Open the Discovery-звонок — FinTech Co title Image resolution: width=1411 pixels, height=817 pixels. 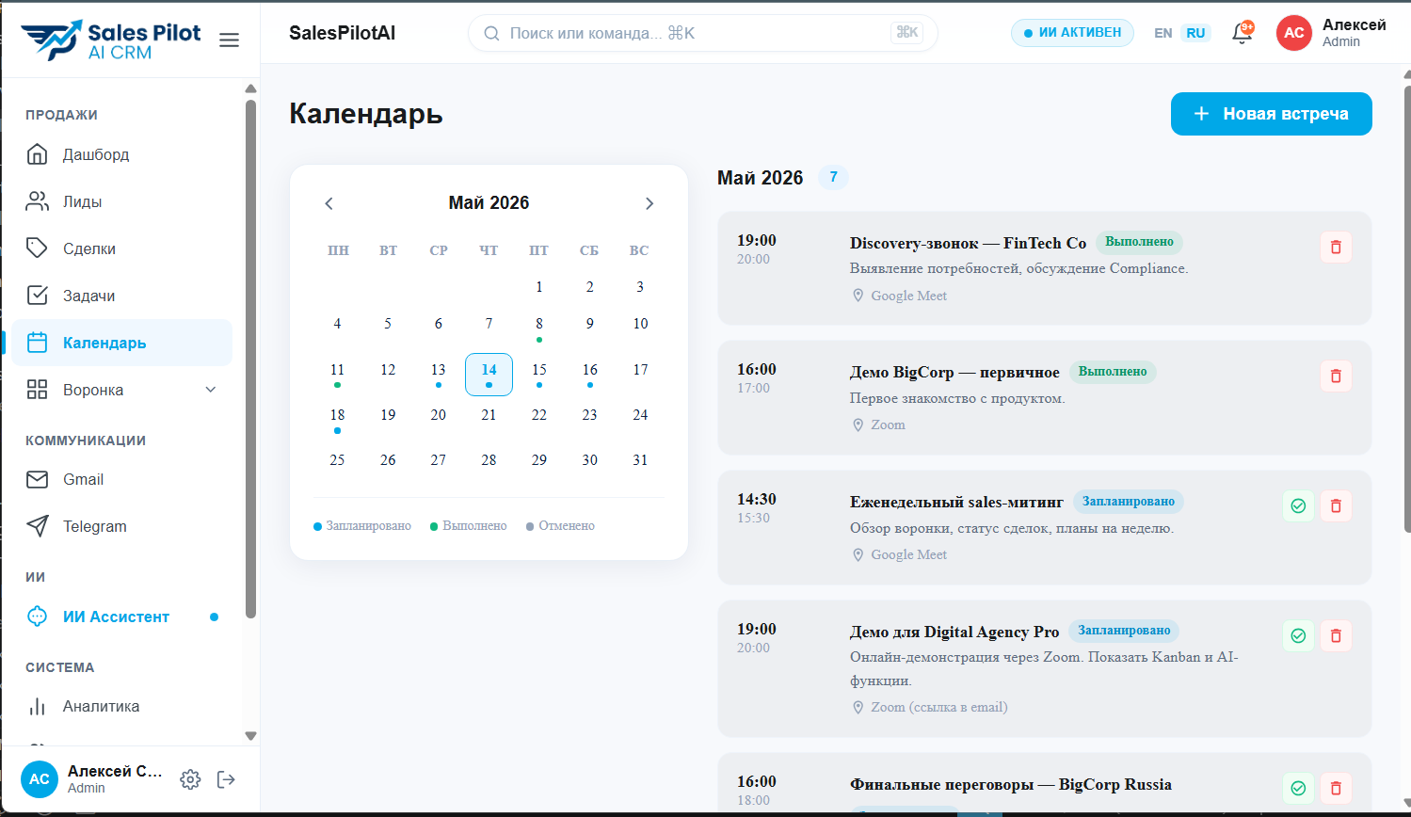[x=968, y=243]
